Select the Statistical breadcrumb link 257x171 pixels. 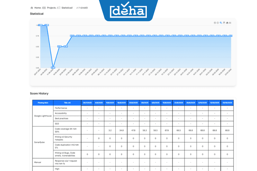[67, 8]
